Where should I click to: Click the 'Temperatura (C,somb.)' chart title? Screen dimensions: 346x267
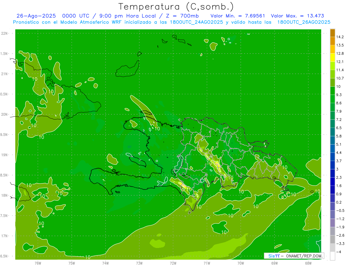[x=176, y=7]
